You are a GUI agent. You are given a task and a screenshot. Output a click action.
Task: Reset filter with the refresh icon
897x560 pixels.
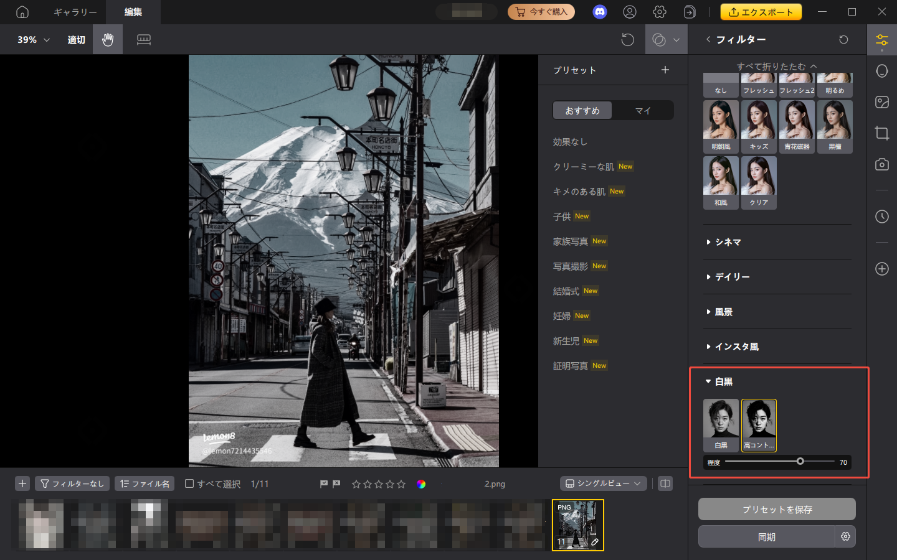pyautogui.click(x=843, y=40)
